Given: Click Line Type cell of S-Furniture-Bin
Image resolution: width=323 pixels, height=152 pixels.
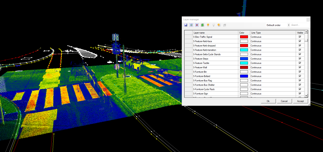Looking at the screenshot, I should 273,72.
